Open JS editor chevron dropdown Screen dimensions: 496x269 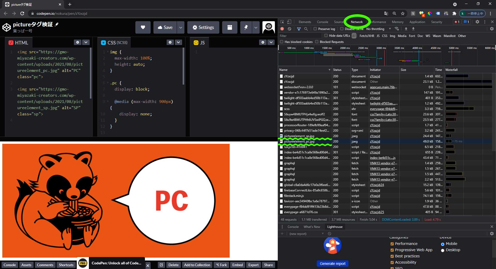pos(271,42)
